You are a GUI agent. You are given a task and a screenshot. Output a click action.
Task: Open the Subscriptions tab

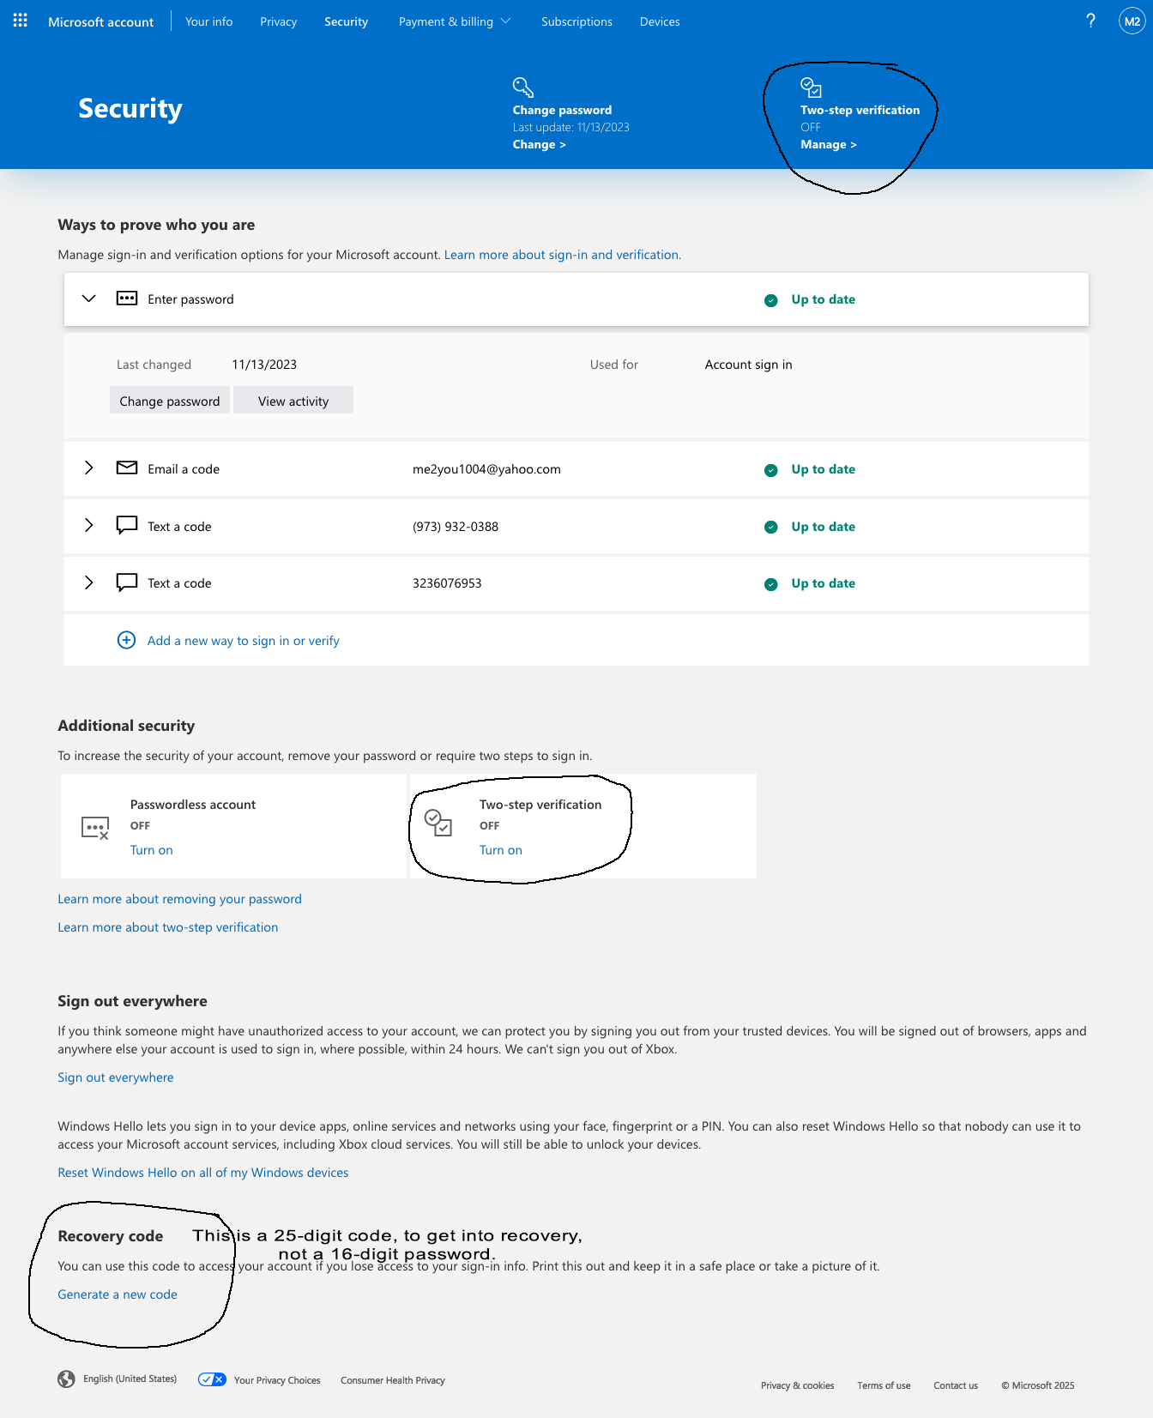tap(577, 21)
